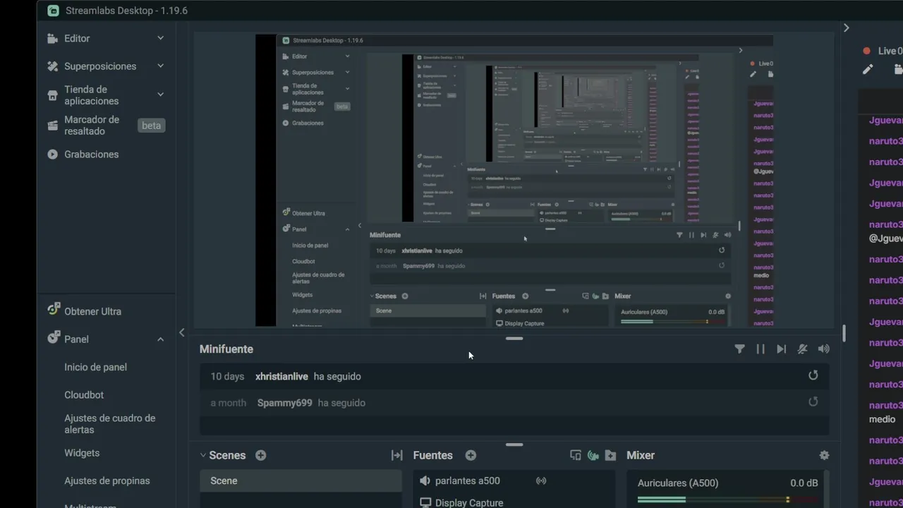Screen dimensions: 903x508
Task: Click Obtener Ultra link
Action: pos(92,311)
